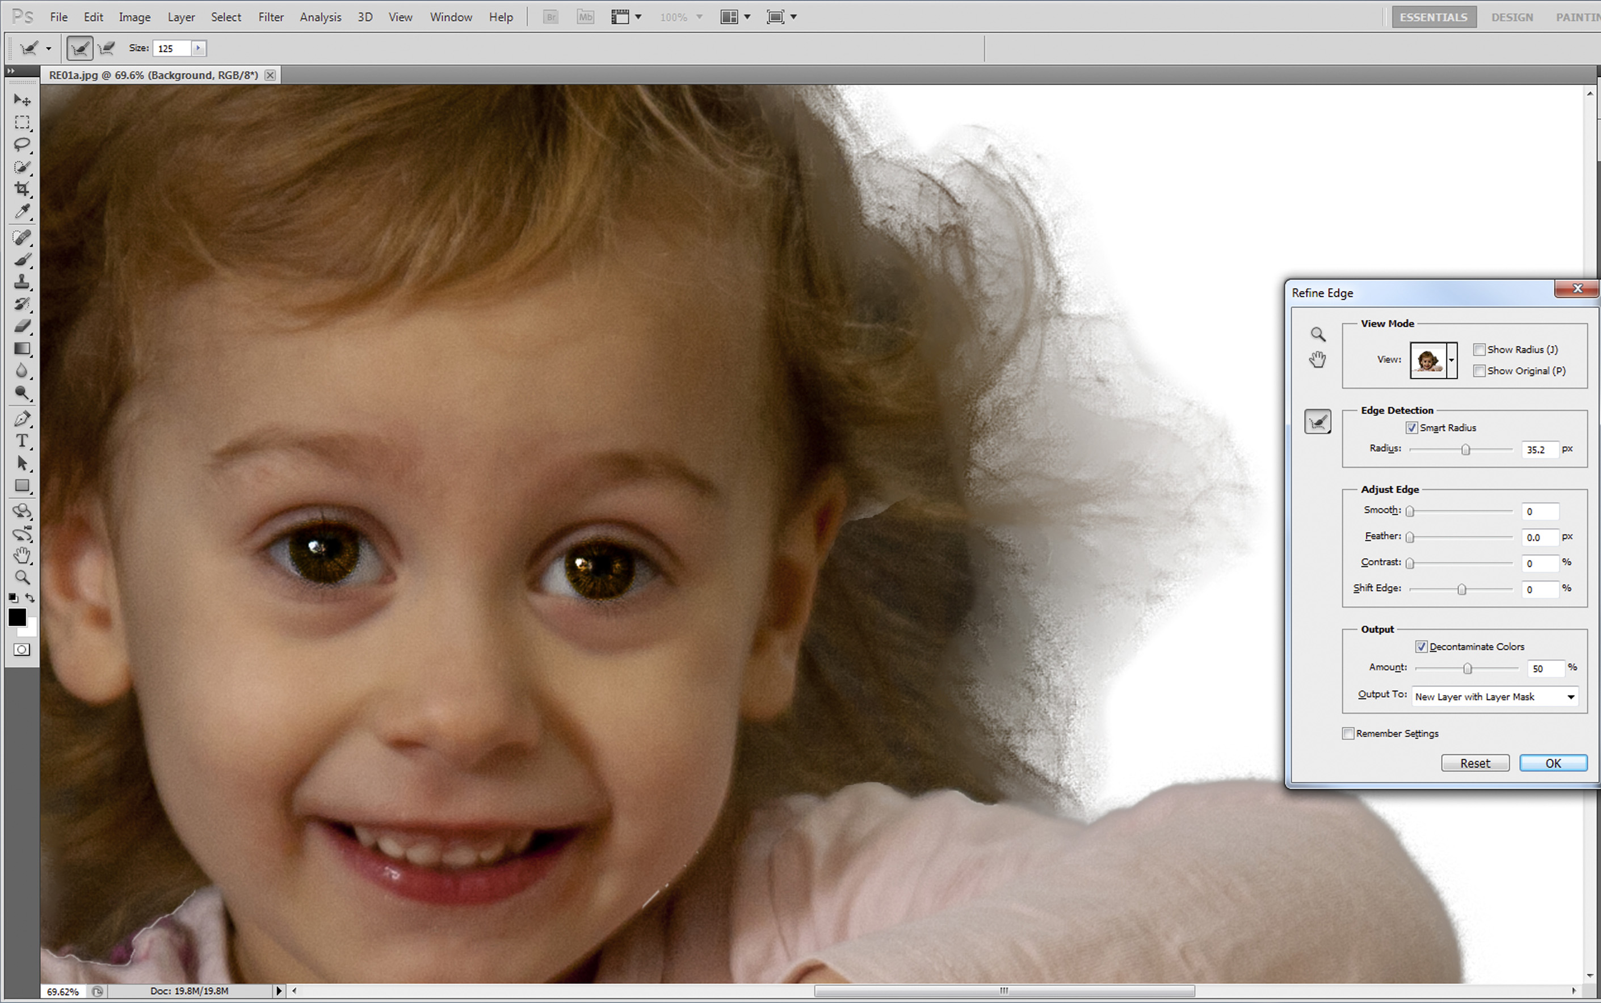
Task: Select the Clone Stamp tool
Action: coord(23,282)
